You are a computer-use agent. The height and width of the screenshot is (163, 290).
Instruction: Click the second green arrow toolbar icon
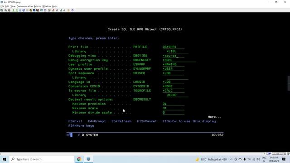17,10
